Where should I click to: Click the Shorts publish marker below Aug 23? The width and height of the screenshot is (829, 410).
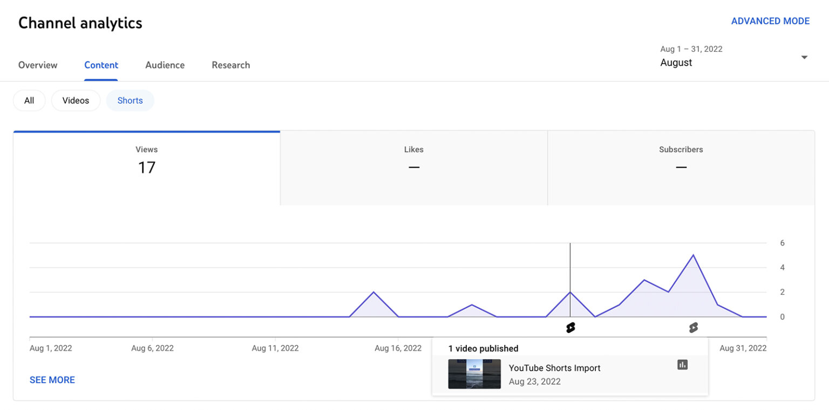coord(570,327)
